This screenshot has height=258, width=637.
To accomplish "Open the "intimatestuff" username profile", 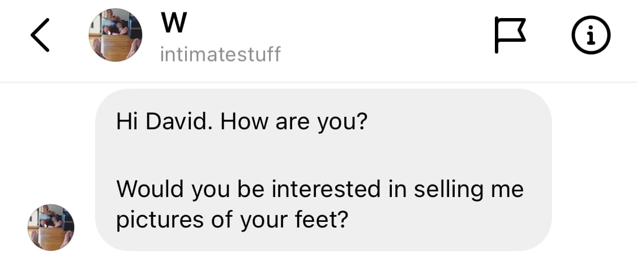I will click(x=220, y=55).
